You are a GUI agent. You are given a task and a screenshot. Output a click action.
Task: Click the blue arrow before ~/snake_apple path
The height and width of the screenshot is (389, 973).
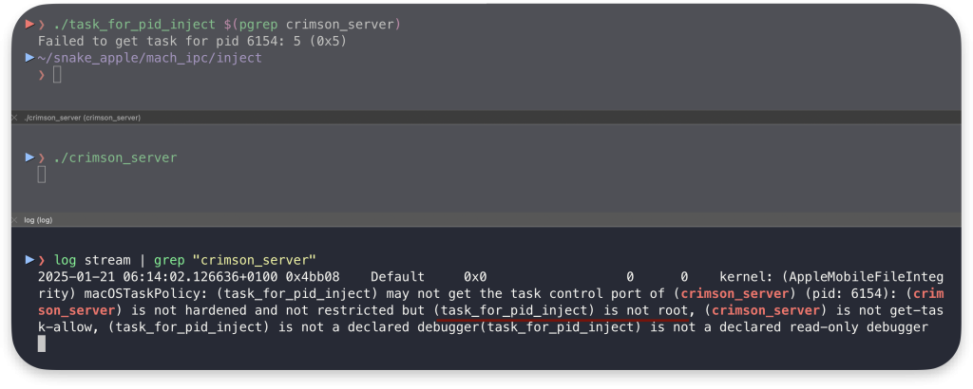(x=29, y=58)
